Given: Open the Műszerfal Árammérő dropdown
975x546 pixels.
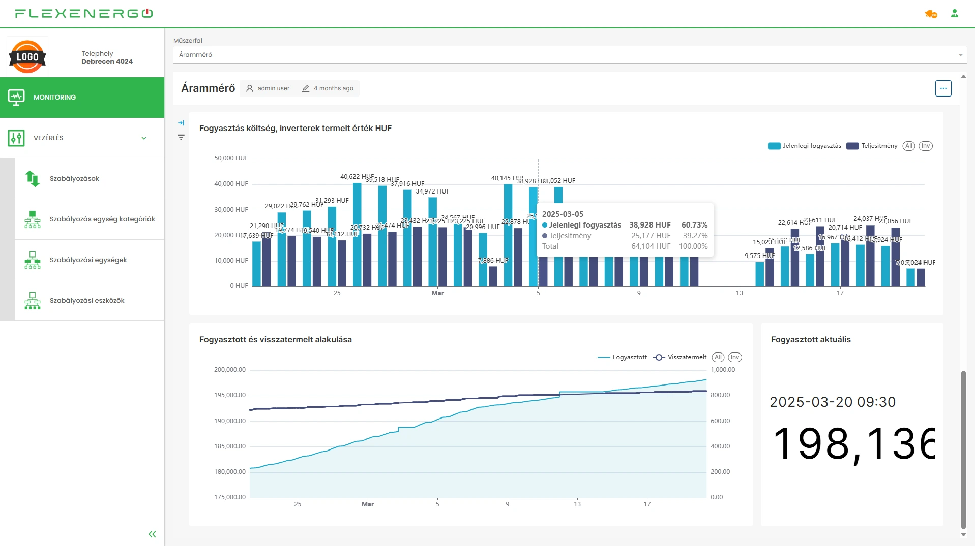Looking at the screenshot, I should click(x=570, y=55).
